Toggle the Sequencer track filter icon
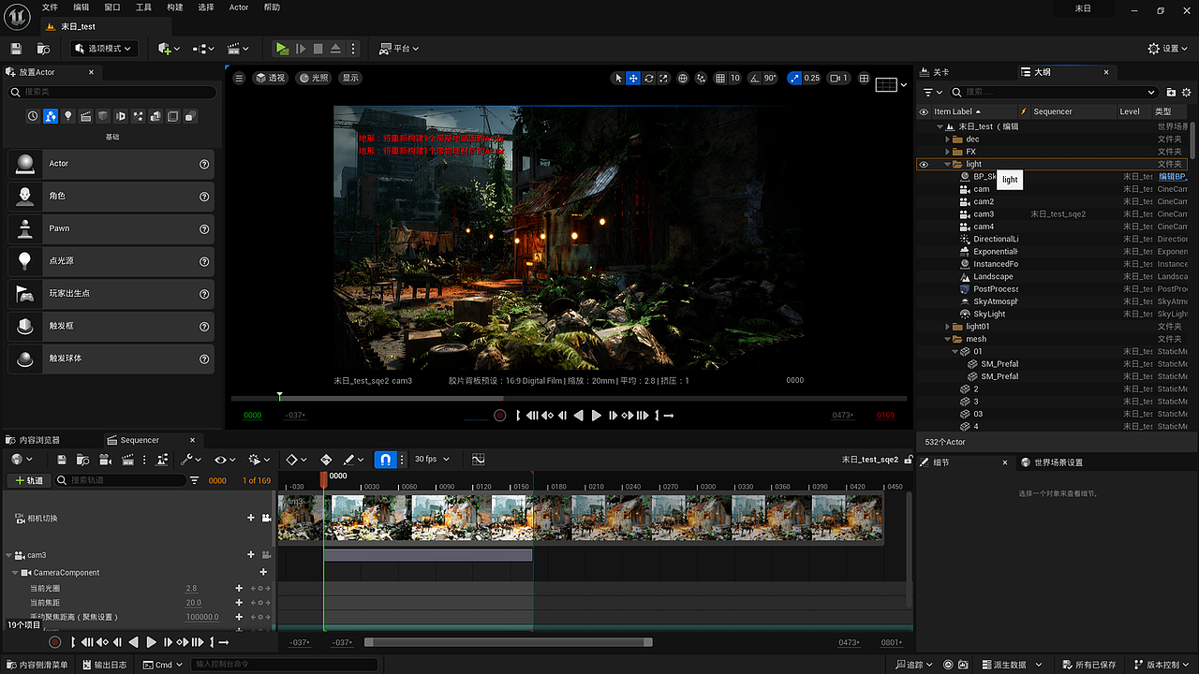This screenshot has height=674, width=1199. (x=195, y=480)
